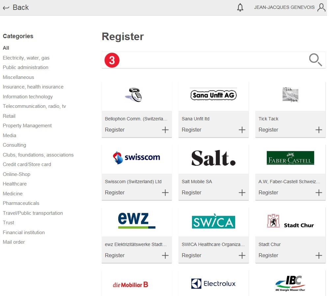This screenshot has width=329, height=296.
Task: Add Salt Mobile SA with plus icon
Action: tap(242, 193)
